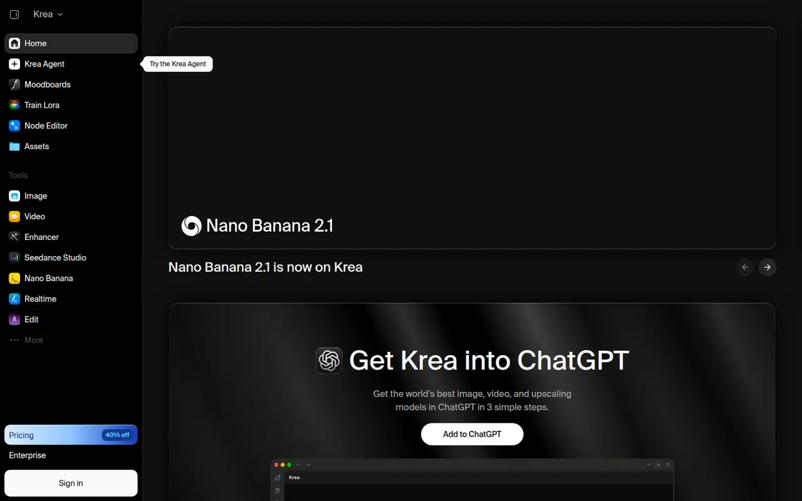This screenshot has height=501, width=802.
Task: Open the Assets folder icon
Action: click(14, 147)
